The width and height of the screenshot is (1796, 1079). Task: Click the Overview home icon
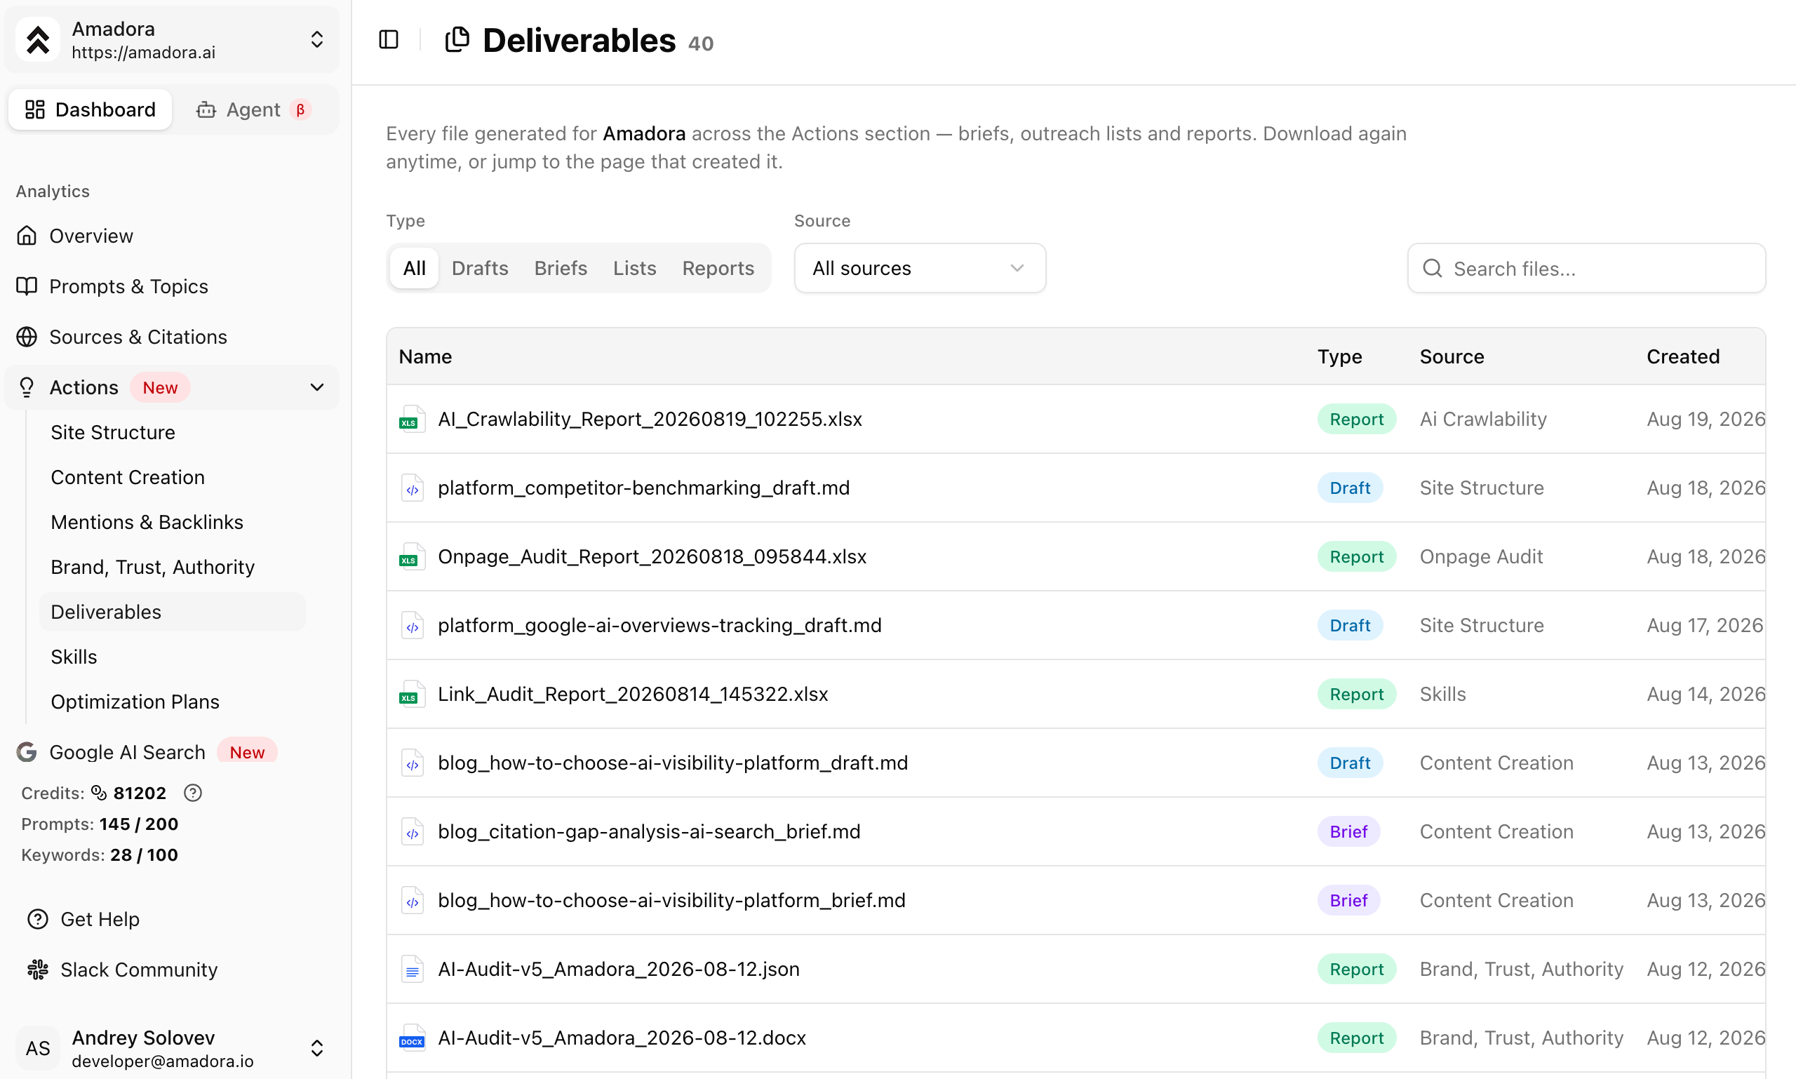click(27, 236)
